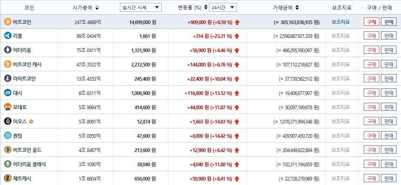
Task: Click the Qtum coin icon
Action: pos(7,135)
